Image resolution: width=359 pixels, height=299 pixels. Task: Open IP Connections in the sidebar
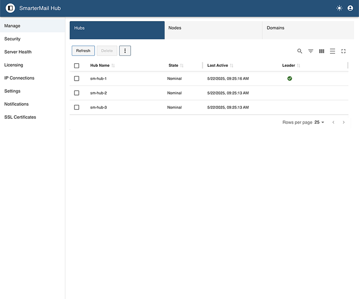(32, 78)
